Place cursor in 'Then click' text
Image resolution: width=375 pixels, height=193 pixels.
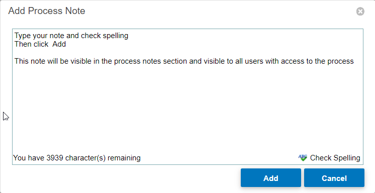(x=31, y=45)
